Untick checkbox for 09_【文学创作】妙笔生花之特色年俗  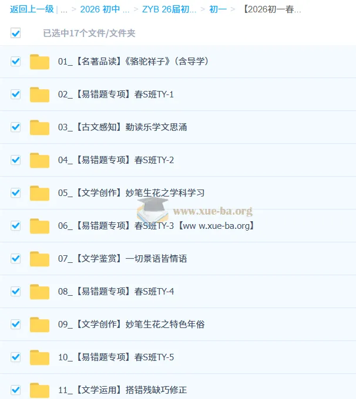pos(15,324)
